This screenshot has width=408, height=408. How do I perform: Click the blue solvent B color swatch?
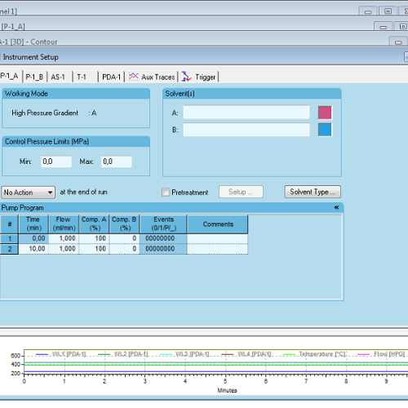(325, 130)
